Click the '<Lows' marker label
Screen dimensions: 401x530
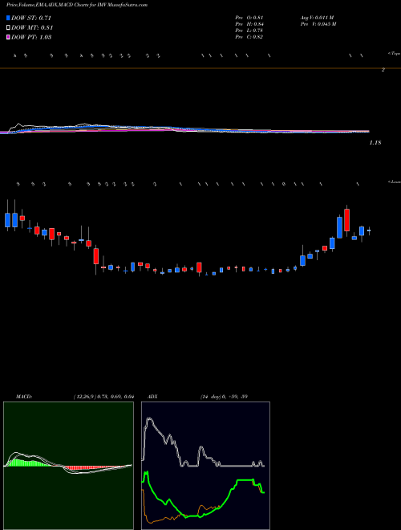point(394,181)
